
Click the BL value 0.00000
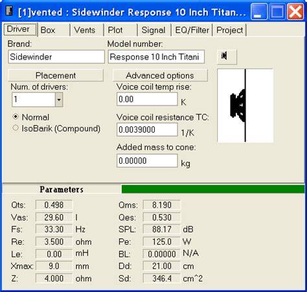click(162, 254)
